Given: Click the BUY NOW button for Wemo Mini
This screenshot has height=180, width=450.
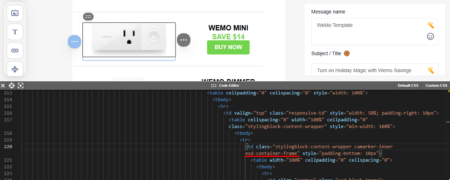Looking at the screenshot, I should tap(228, 47).
